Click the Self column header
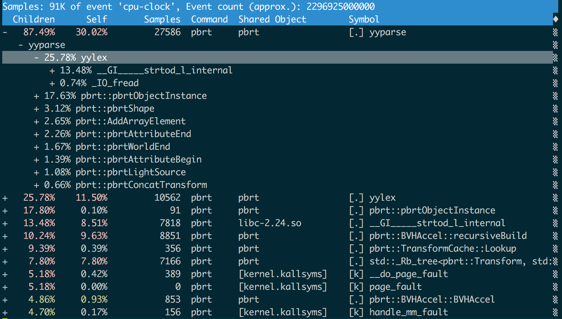Screen dimensions: 562x319 click(x=96, y=19)
